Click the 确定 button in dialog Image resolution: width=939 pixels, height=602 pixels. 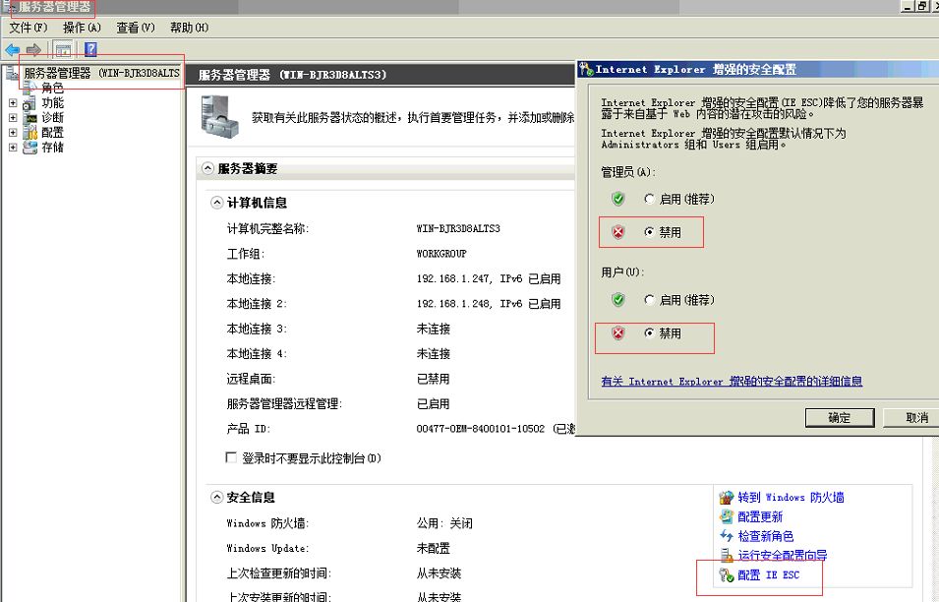click(840, 418)
